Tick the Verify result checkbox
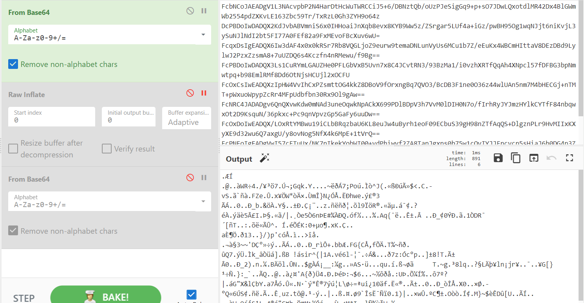 point(107,149)
